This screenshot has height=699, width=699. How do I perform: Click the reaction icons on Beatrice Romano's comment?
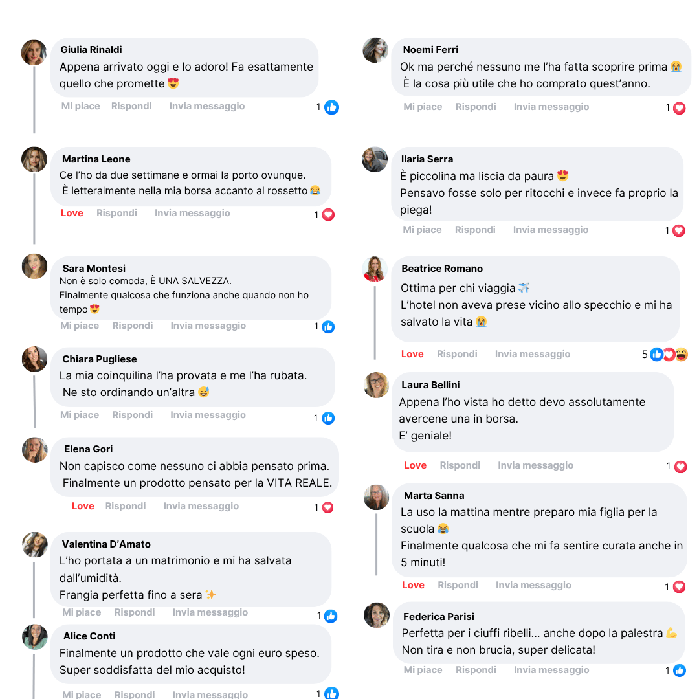[x=669, y=355]
